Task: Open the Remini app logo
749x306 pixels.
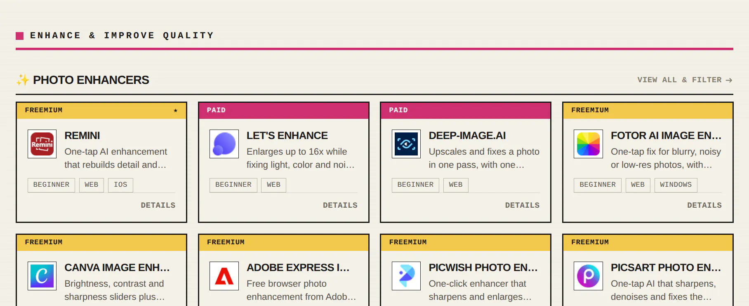Action: pyautogui.click(x=42, y=144)
